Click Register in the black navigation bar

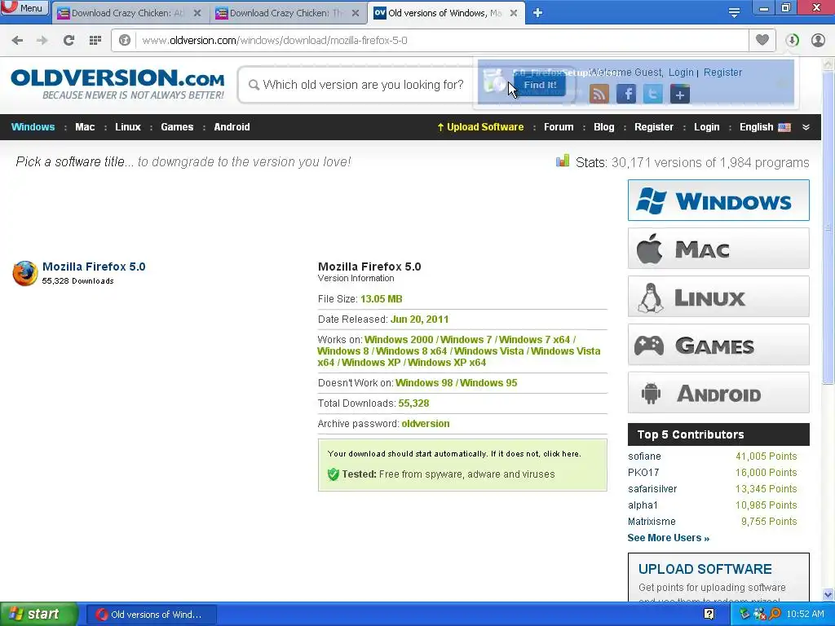click(x=653, y=127)
